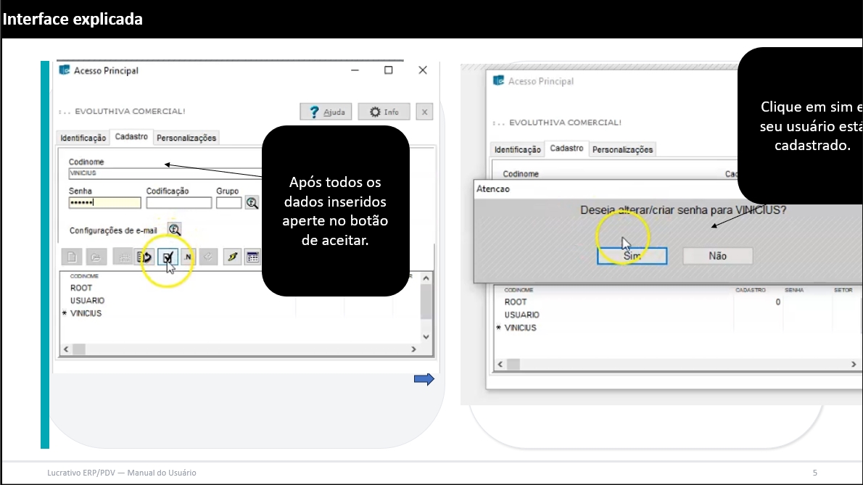This screenshot has width=863, height=485.
Task: Click the calendar grid toolbar icon
Action: point(252,257)
